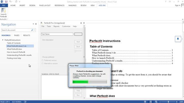This screenshot has height=103, width=184.
Task: Click the Redo/repeat arrow in quick access toolbar
Action: [x=16, y=2]
